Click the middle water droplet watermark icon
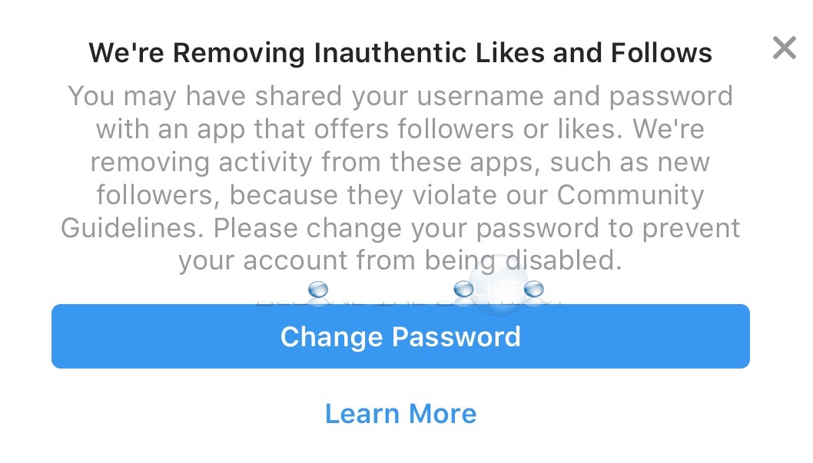 463,289
